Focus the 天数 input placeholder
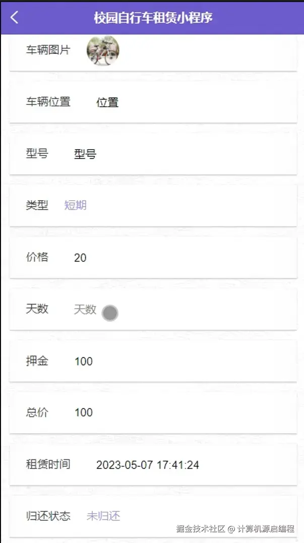The height and width of the screenshot is (543, 304). [x=85, y=309]
